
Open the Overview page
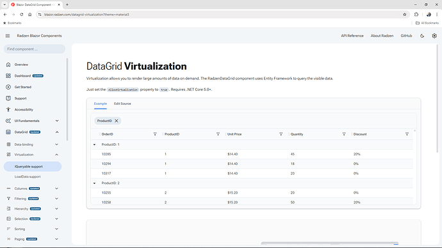point(21,65)
